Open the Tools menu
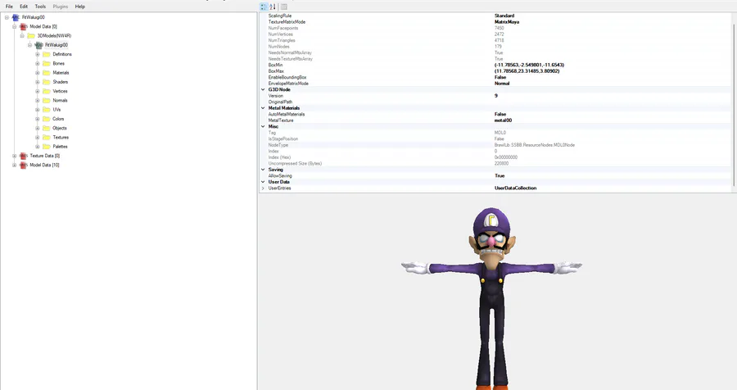Screen dimensions: 737x390 tap(40, 7)
